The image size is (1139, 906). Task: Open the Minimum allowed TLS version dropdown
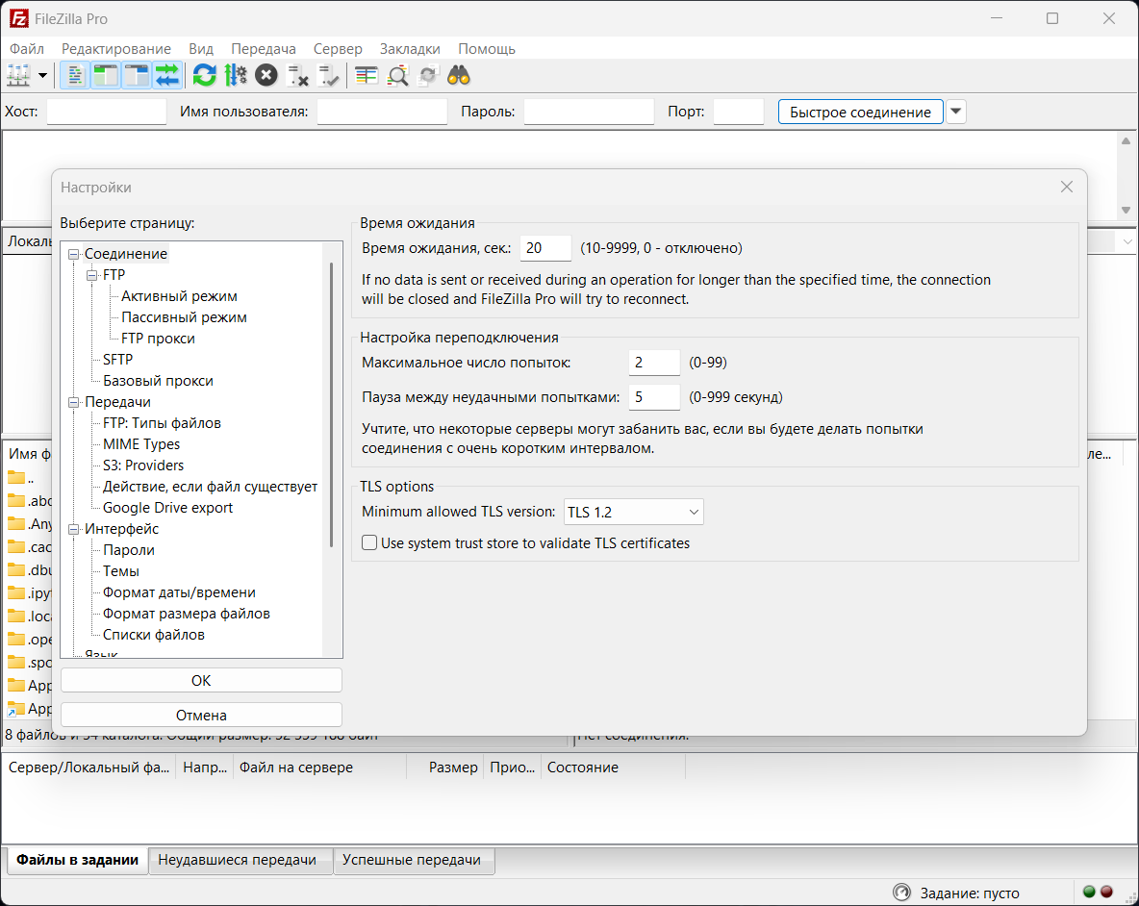coord(633,512)
